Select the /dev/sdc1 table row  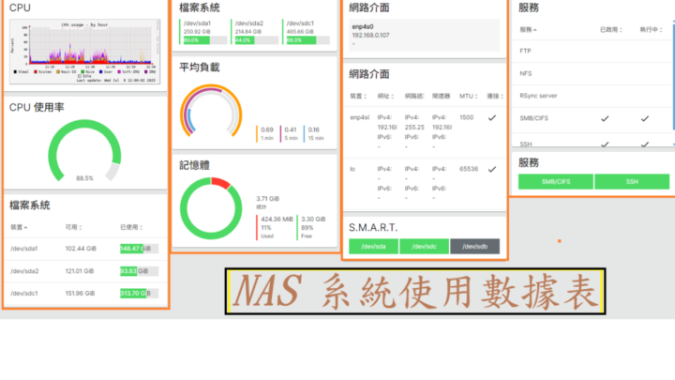[x=85, y=294]
